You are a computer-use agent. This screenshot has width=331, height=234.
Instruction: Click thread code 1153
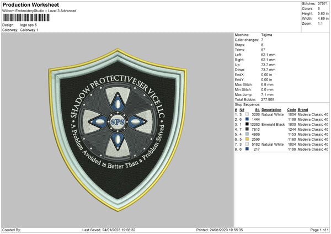[292, 134]
